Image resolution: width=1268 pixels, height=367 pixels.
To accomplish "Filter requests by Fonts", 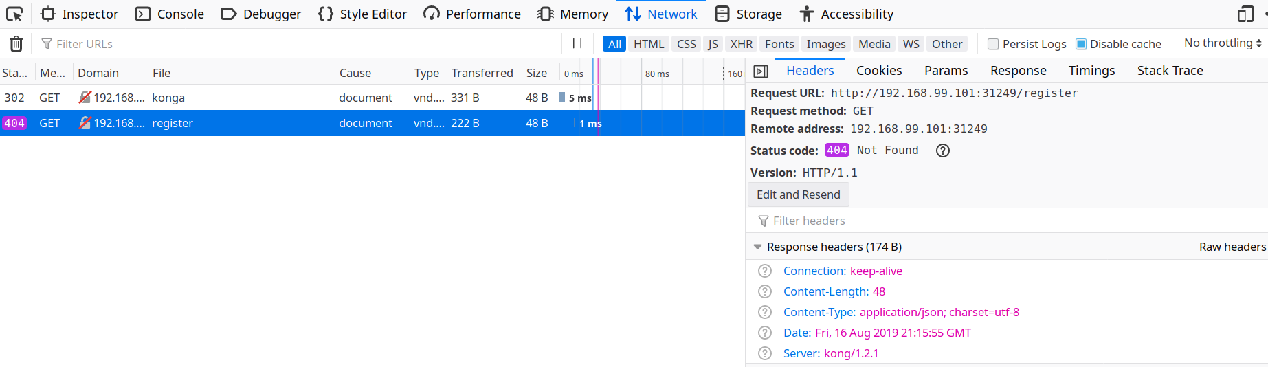I will tap(779, 44).
